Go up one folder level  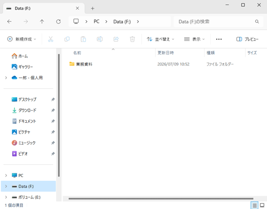coord(42,22)
